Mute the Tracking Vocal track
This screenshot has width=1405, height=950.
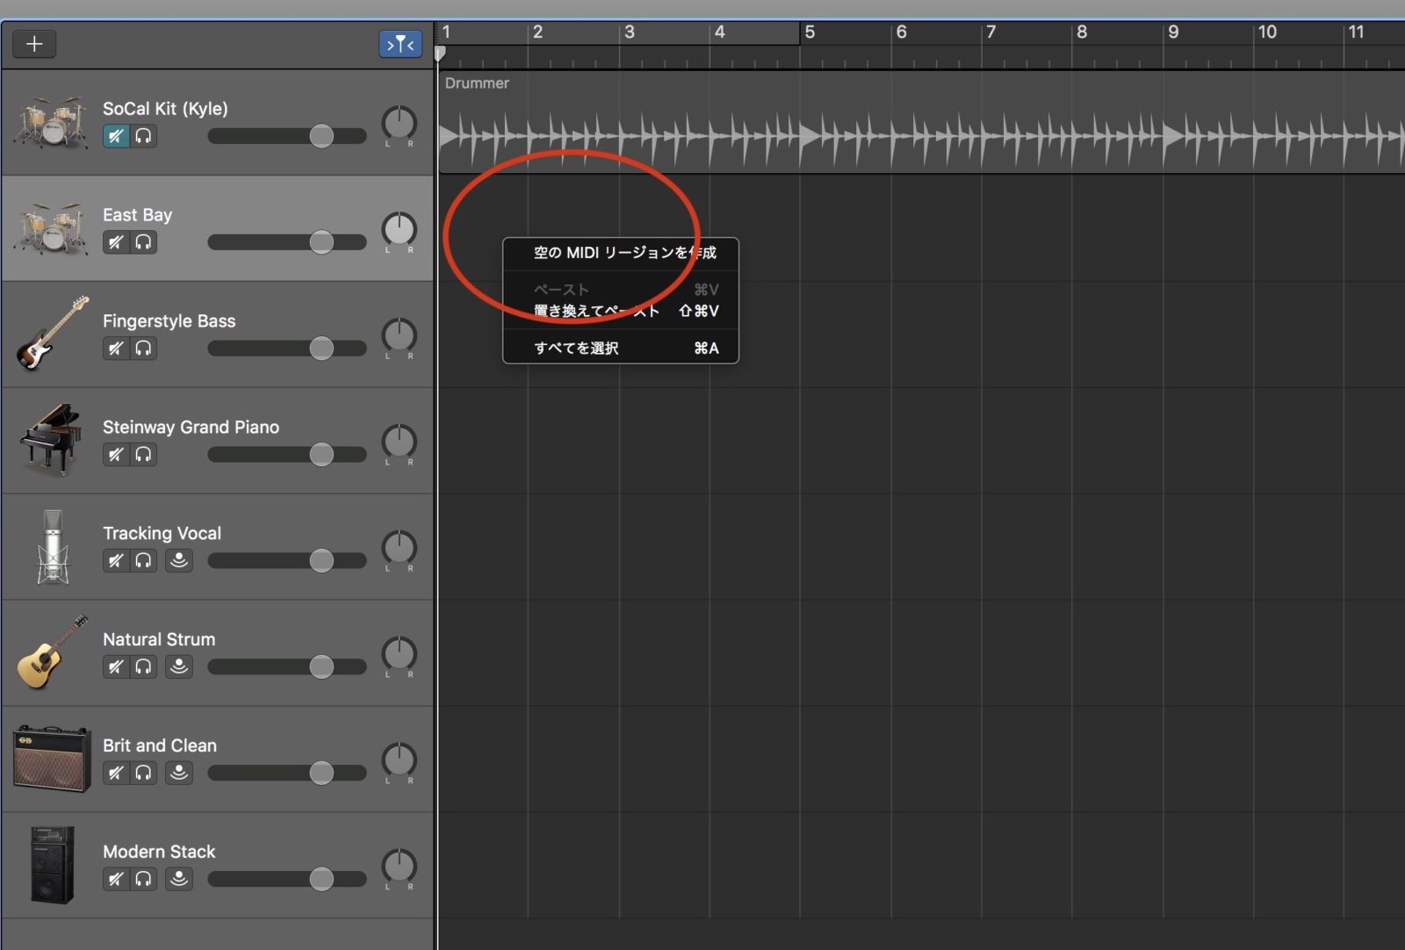tap(115, 560)
